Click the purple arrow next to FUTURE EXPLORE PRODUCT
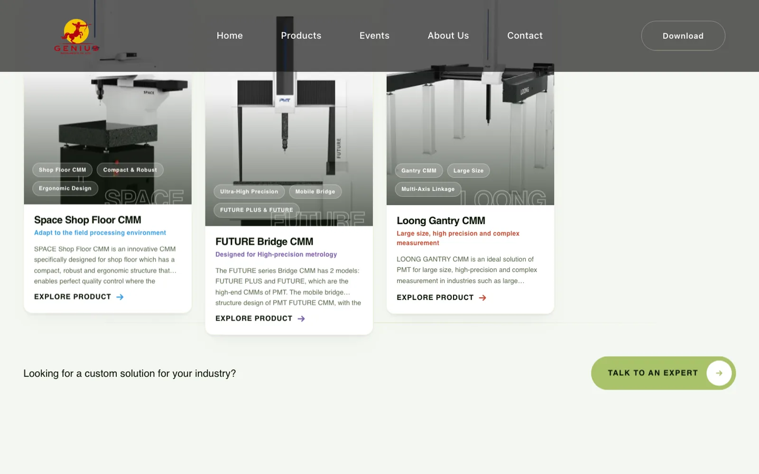This screenshot has height=474, width=759. coord(301,319)
